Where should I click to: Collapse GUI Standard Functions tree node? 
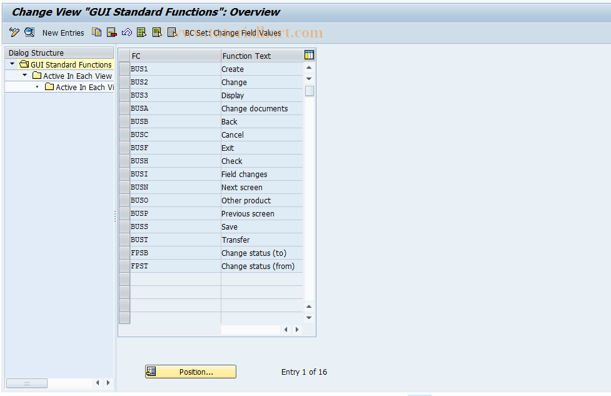click(12, 64)
